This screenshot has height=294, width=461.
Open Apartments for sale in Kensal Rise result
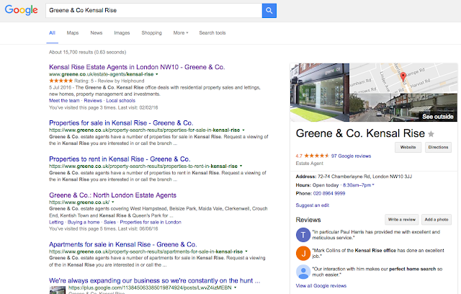[x=123, y=244]
